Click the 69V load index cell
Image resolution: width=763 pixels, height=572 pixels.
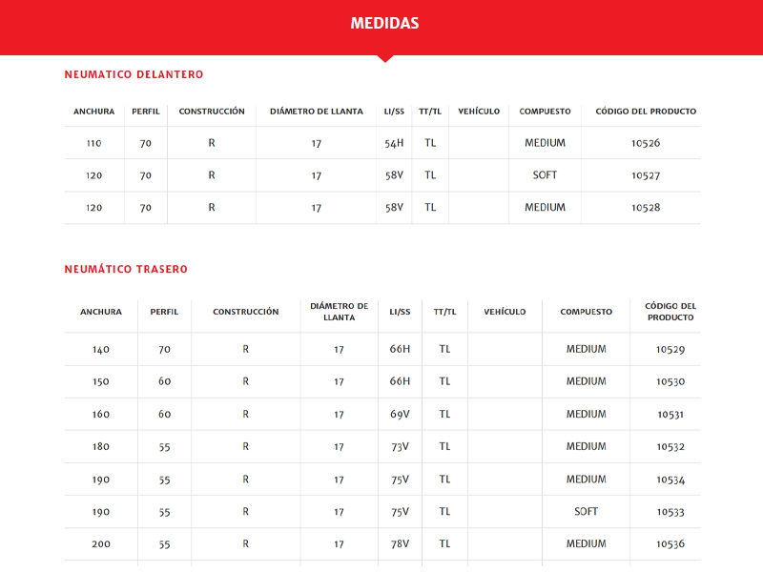click(400, 415)
